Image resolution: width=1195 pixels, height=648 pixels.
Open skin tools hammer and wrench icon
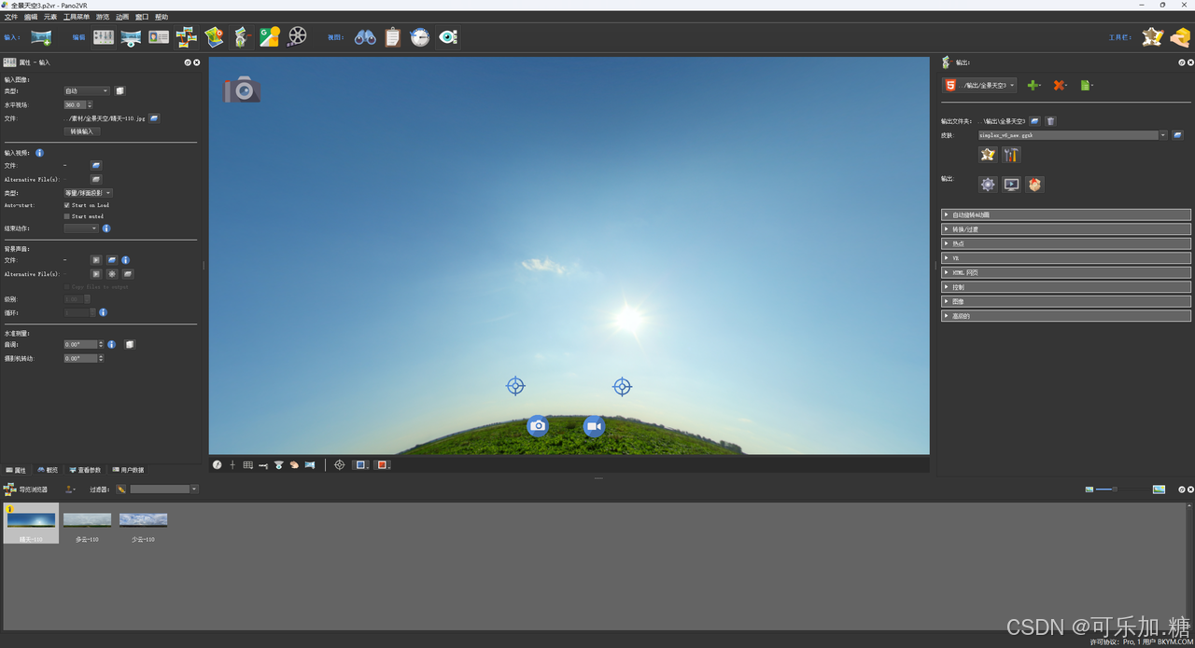point(1011,155)
